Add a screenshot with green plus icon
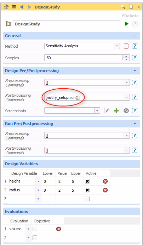This screenshot has width=143, height=245. click(x=116, y=111)
